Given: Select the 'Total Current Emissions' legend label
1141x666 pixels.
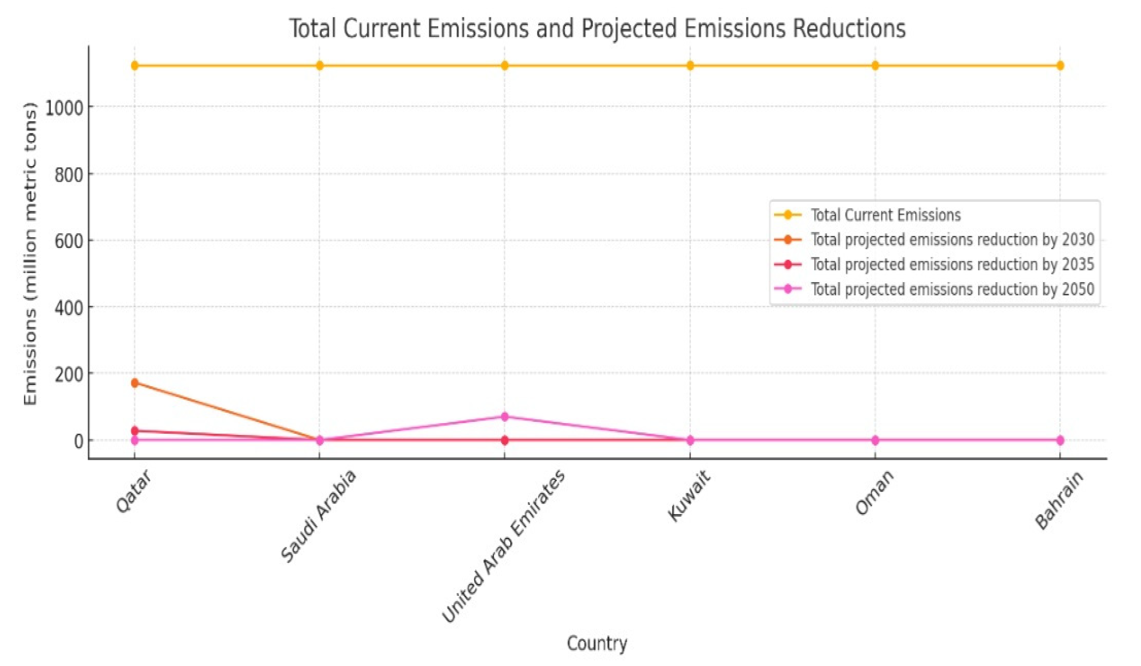Looking at the screenshot, I should pyautogui.click(x=885, y=215).
